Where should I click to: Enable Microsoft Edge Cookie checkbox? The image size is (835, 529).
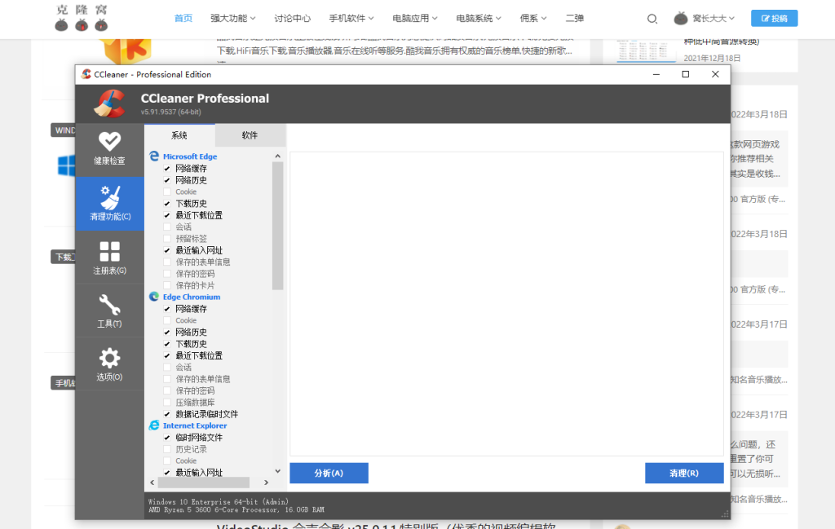coord(166,192)
